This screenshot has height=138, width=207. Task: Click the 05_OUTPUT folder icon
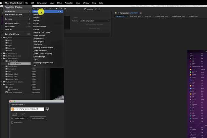(4, 84)
